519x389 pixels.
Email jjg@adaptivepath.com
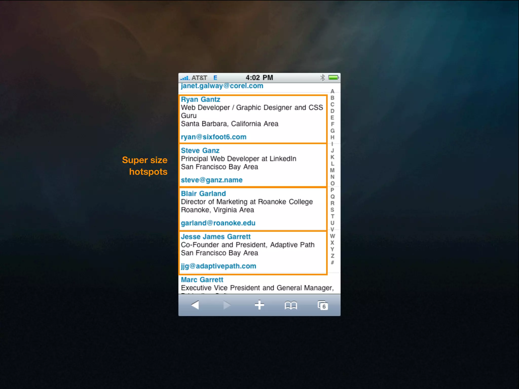(218, 266)
